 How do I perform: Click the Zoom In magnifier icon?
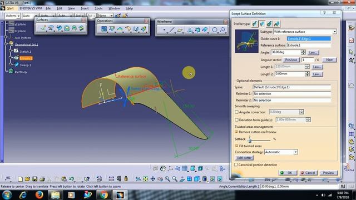click(167, 179)
